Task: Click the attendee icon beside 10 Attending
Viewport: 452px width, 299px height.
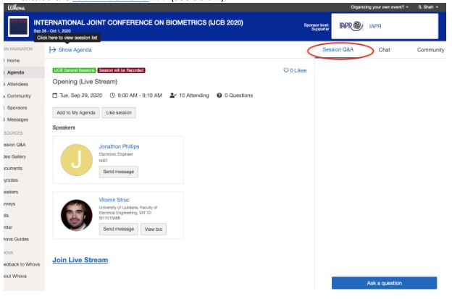Action: (172, 96)
